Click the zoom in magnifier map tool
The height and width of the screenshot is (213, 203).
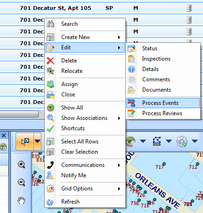tap(22, 165)
